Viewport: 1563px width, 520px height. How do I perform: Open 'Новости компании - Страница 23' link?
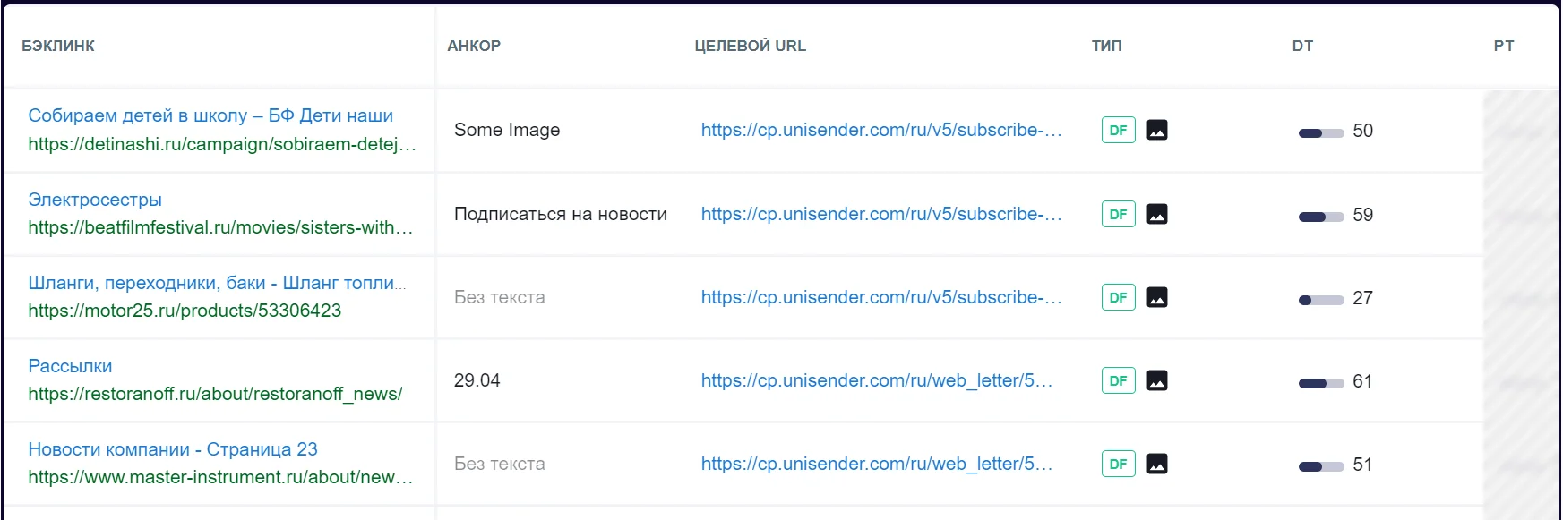[x=173, y=449]
